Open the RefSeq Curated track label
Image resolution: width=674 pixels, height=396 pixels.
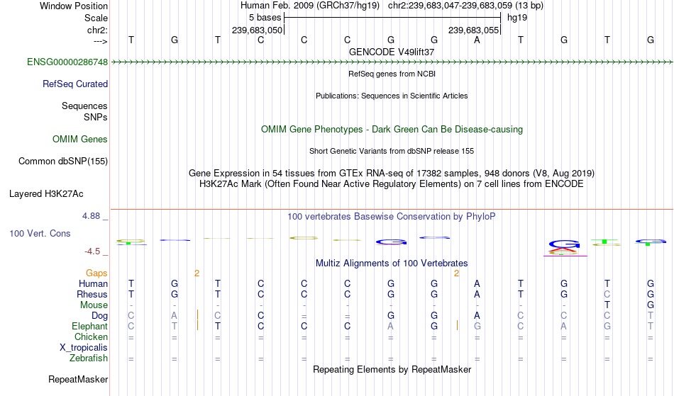pyautogui.click(x=75, y=84)
